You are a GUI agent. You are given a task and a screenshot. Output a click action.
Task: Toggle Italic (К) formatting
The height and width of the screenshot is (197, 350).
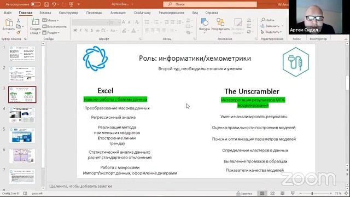(80, 31)
